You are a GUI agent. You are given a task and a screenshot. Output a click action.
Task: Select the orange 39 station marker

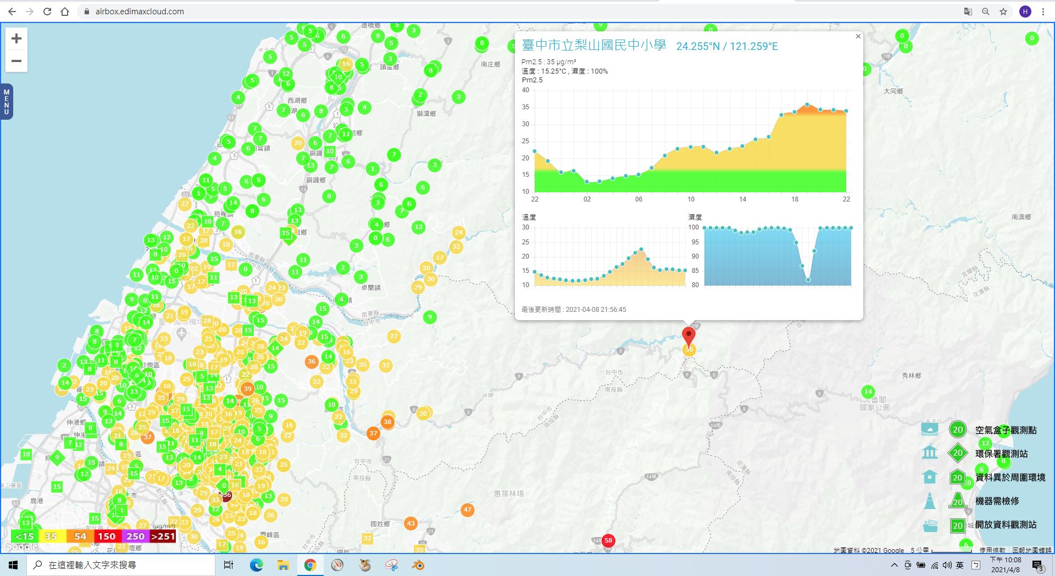247,389
